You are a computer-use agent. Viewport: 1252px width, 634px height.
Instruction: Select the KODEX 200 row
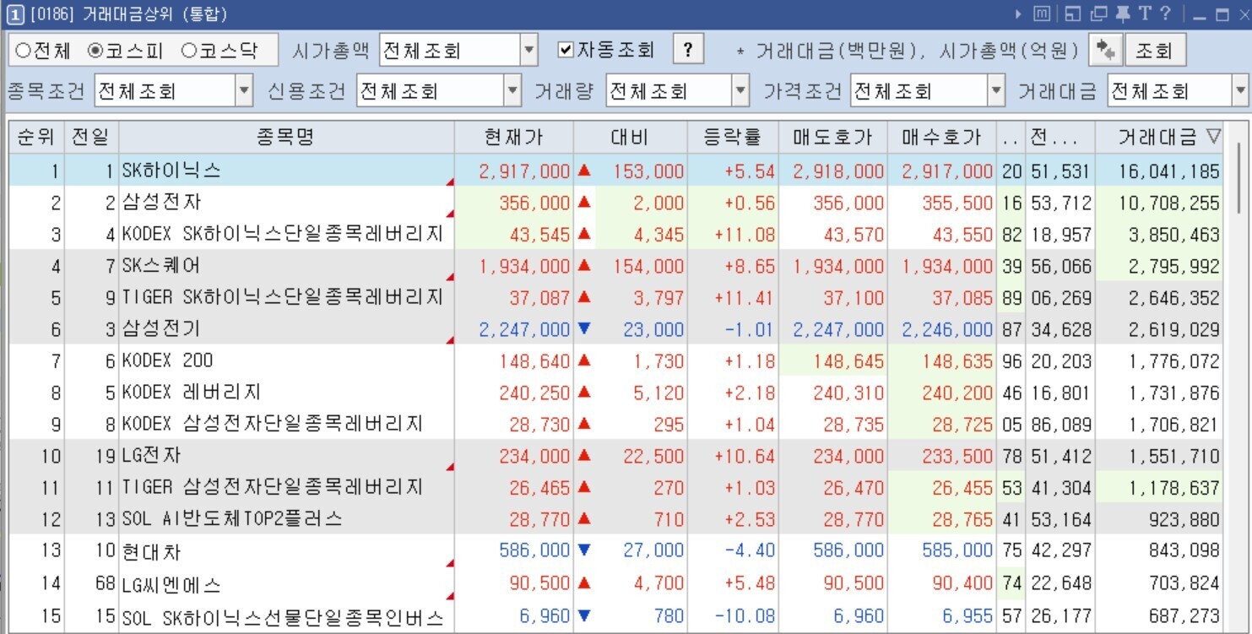[x=615, y=360]
